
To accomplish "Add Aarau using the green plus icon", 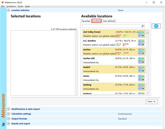I will click(143, 76).
